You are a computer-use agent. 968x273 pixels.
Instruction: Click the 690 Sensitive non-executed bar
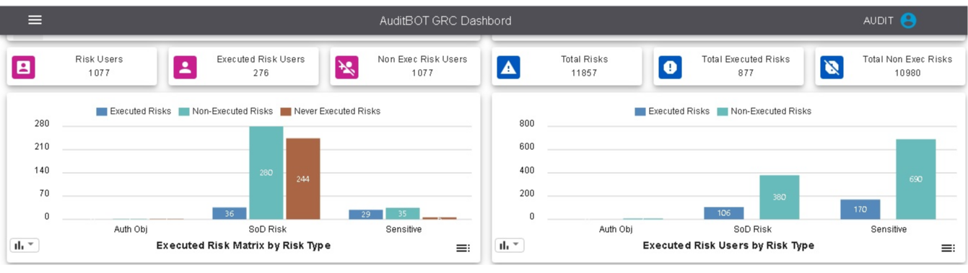tap(915, 179)
